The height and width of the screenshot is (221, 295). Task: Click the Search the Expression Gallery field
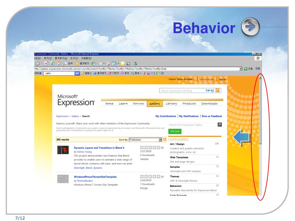(x=193, y=125)
